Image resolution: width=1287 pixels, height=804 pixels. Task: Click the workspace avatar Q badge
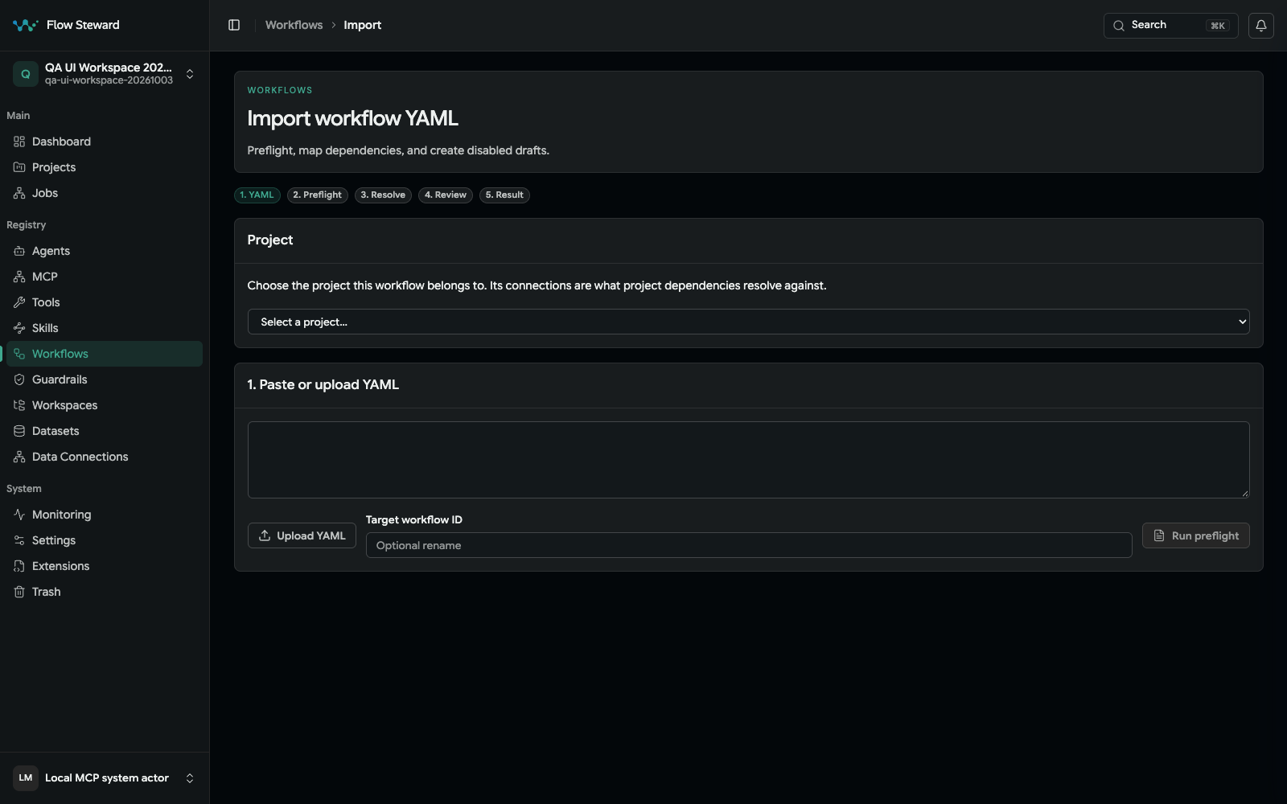point(26,74)
